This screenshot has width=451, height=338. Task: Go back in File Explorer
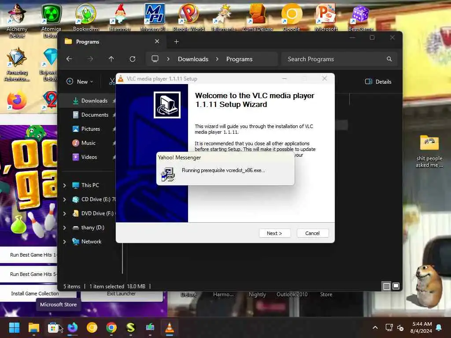[69, 59]
